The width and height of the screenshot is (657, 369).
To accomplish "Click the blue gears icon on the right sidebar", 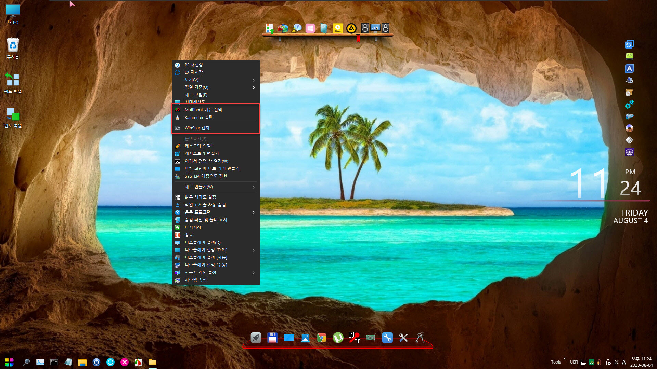I will point(629,104).
